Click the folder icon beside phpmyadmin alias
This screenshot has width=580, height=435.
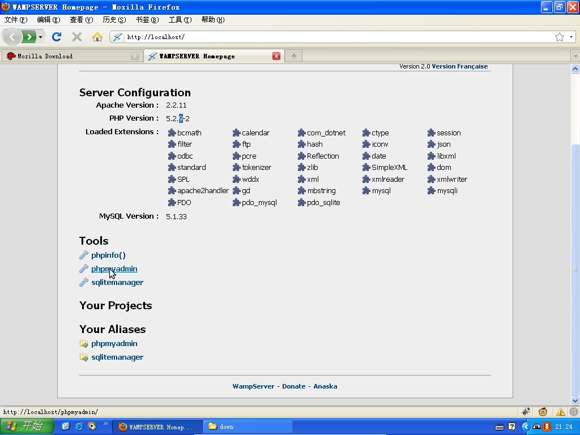pyautogui.click(x=84, y=344)
